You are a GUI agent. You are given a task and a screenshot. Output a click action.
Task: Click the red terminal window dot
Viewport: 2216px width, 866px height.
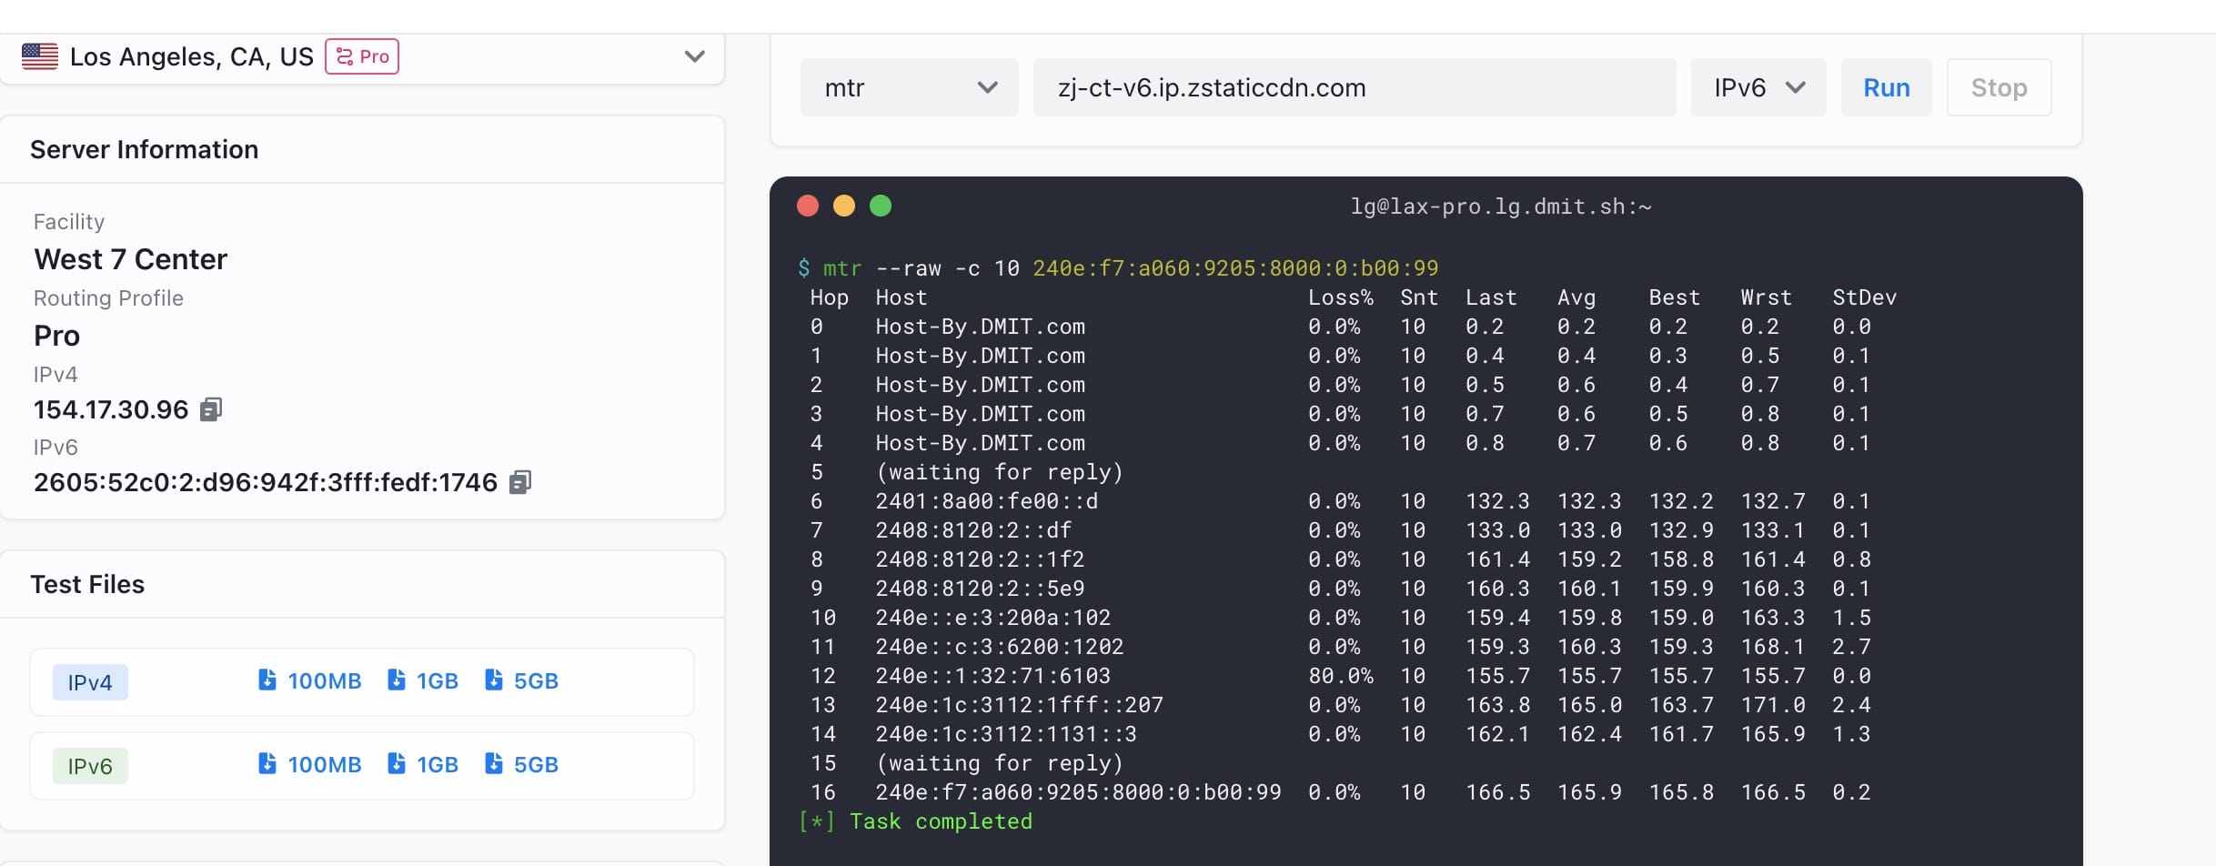(808, 206)
